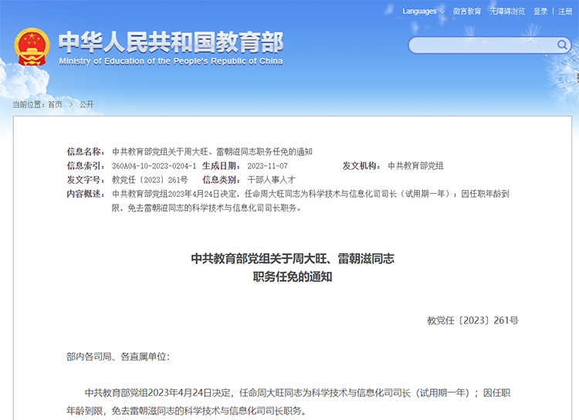Go to 首页 in the breadcrumb
This screenshot has height=420, width=579.
click(55, 104)
